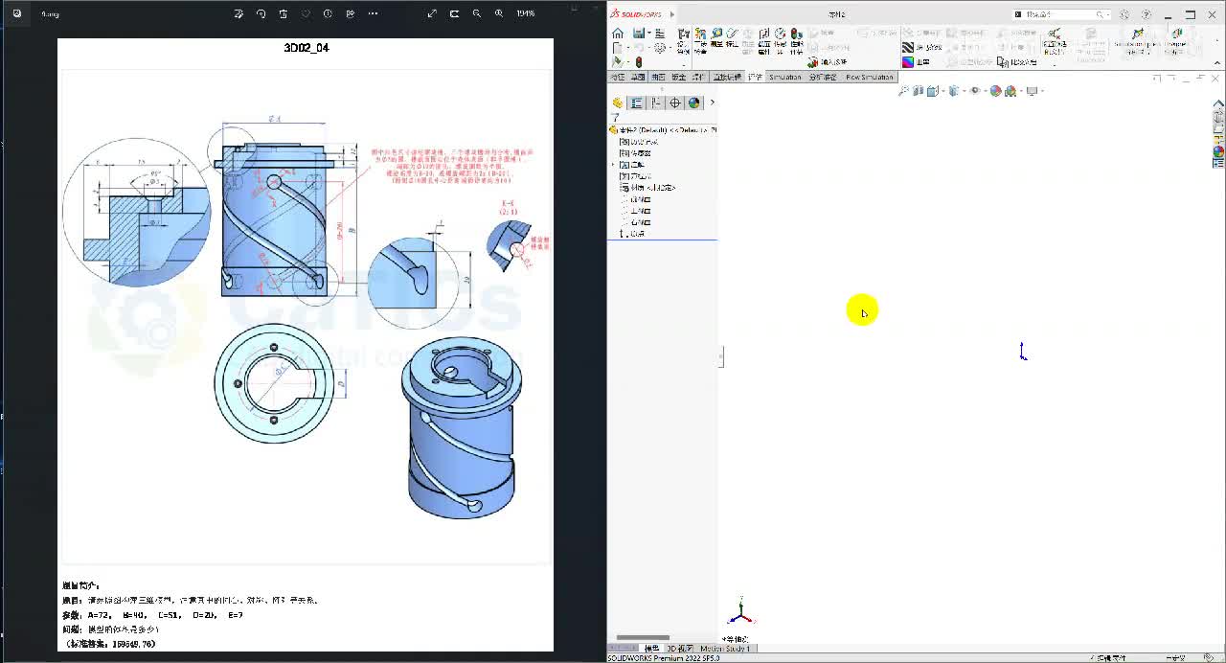Switch to the Simulation ribbon tab
Viewport: 1226px width, 663px height.
(x=784, y=77)
